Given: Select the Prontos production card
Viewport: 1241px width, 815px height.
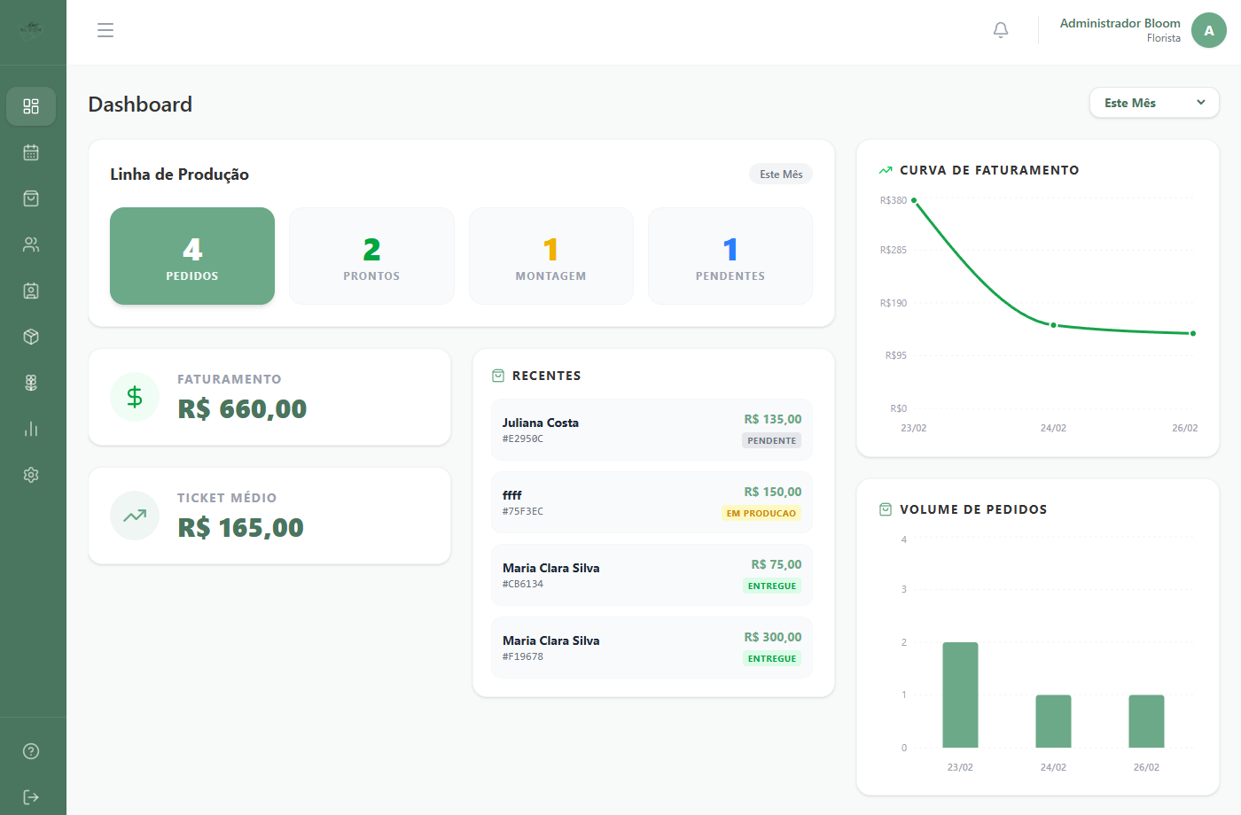Looking at the screenshot, I should pyautogui.click(x=371, y=256).
